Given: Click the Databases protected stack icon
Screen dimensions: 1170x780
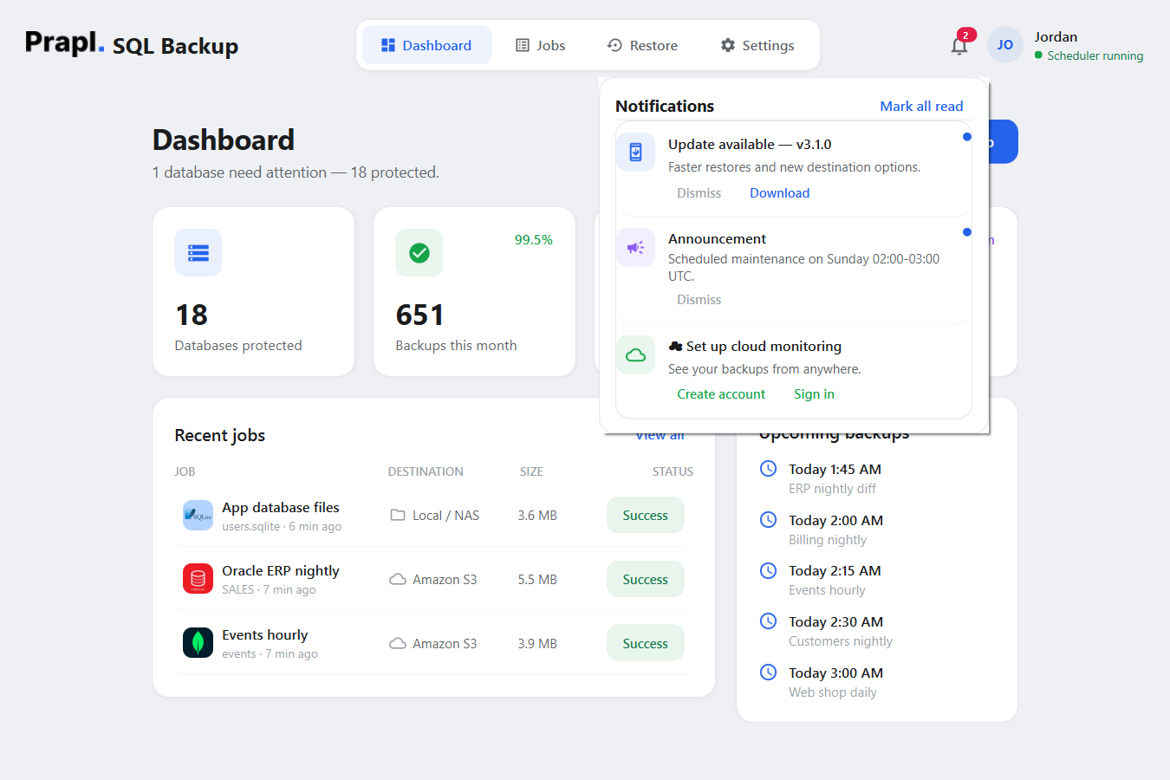Looking at the screenshot, I should click(198, 252).
